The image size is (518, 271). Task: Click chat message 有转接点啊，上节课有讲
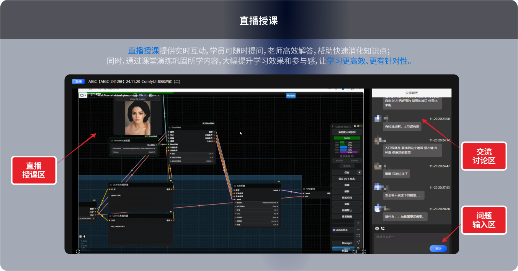pyautogui.click(x=402, y=126)
